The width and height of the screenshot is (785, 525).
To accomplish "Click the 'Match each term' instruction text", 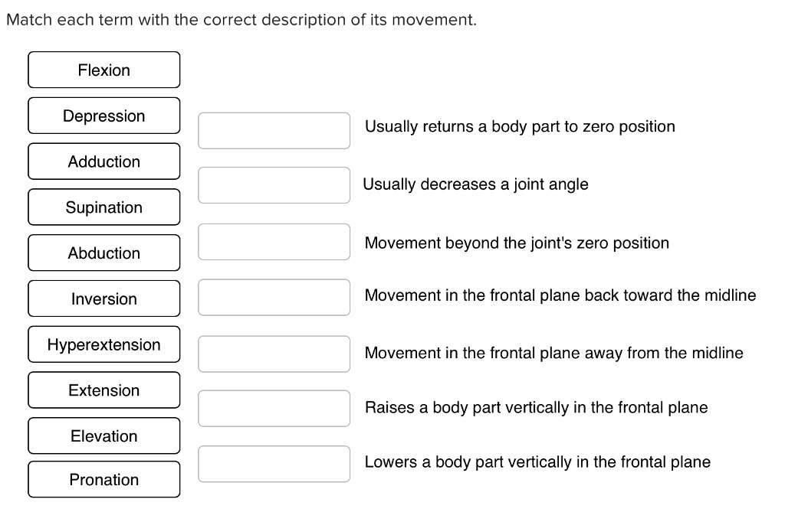I will pos(241,20).
